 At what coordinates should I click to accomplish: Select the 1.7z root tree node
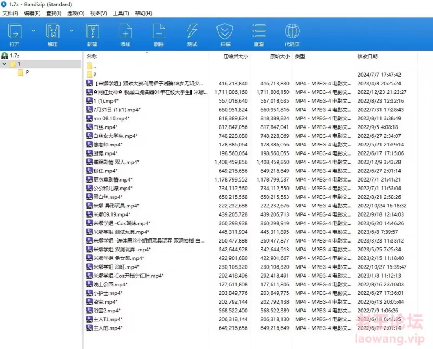(15, 56)
